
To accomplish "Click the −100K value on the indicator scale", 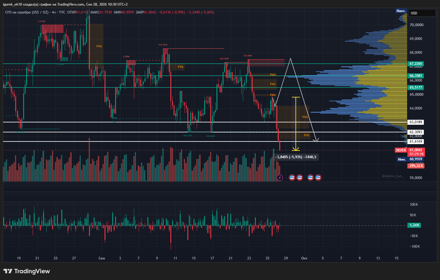I will pyautogui.click(x=414, y=247).
